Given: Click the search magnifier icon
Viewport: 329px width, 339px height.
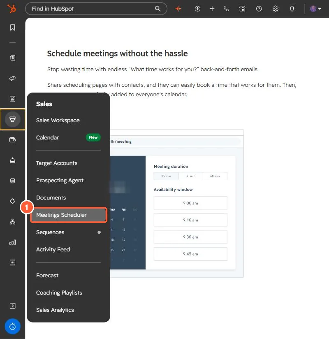Looking at the screenshot, I should (158, 9).
